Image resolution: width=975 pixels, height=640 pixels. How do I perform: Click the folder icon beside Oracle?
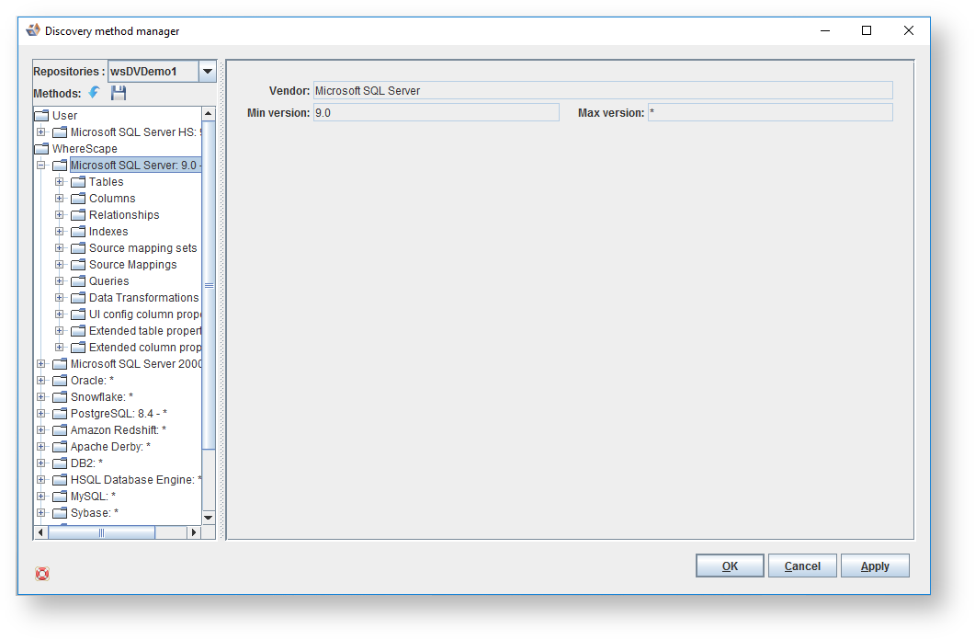[60, 380]
